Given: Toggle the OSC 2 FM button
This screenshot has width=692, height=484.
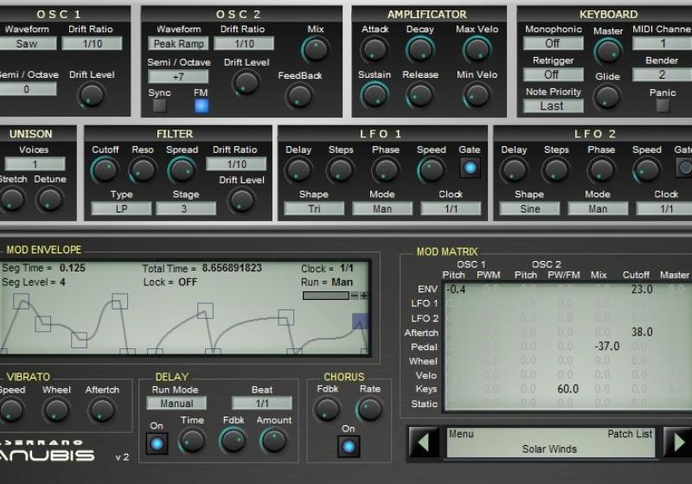Looking at the screenshot, I should 201,106.
